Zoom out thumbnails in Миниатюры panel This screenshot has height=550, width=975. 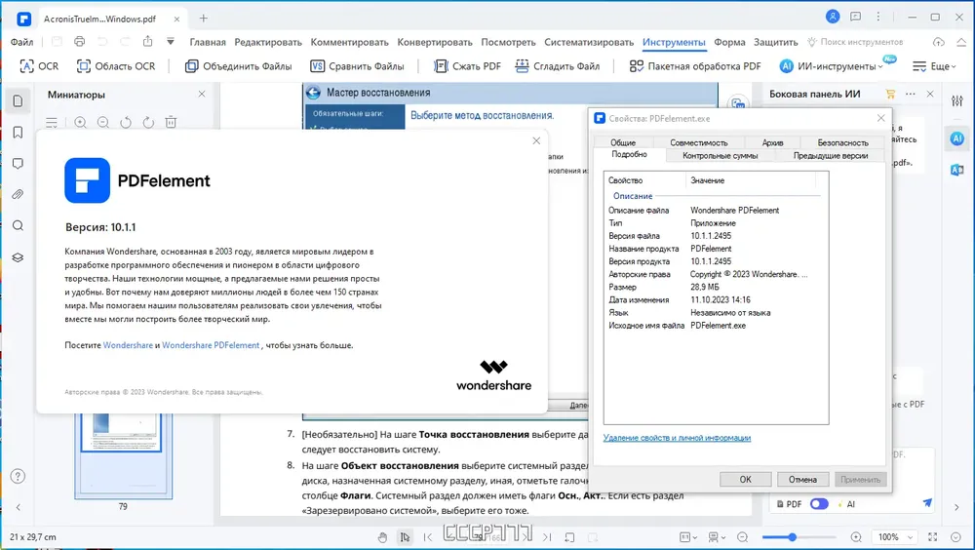click(103, 123)
